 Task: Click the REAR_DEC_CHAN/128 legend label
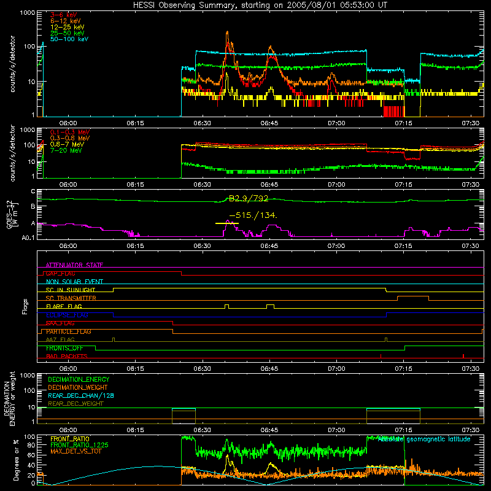point(81,395)
